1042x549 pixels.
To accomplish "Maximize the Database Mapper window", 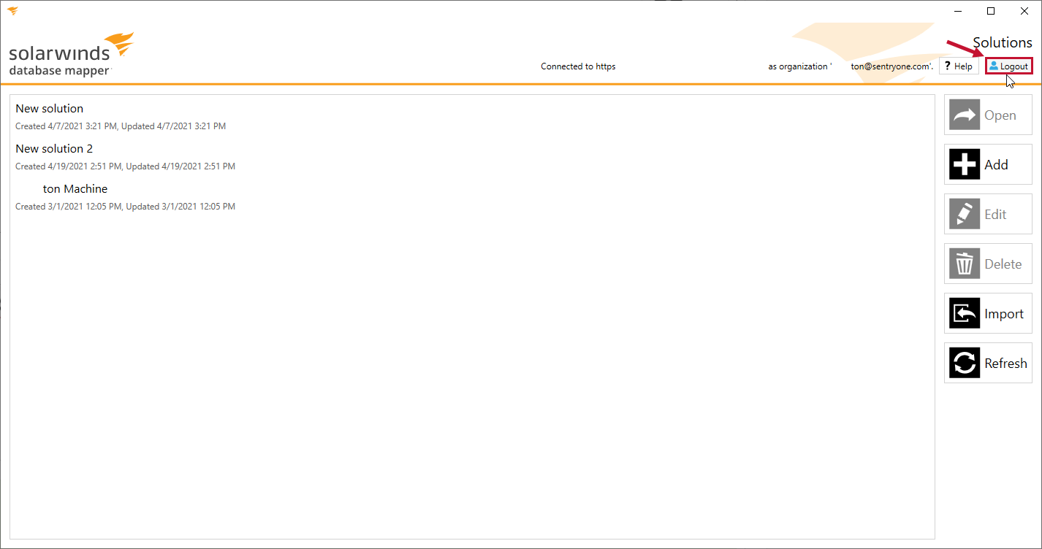I will (x=991, y=11).
